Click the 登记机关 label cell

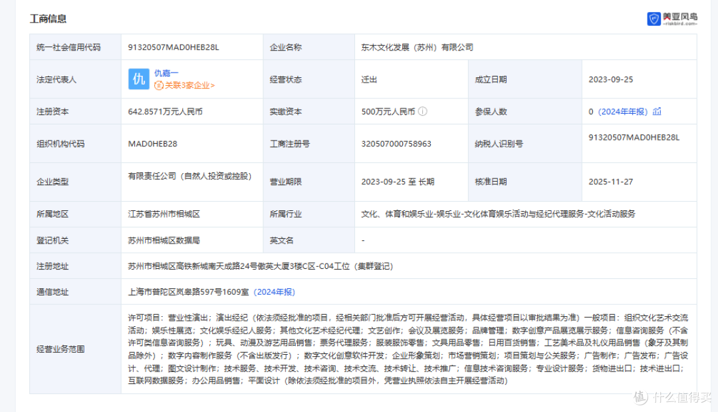[76, 240]
